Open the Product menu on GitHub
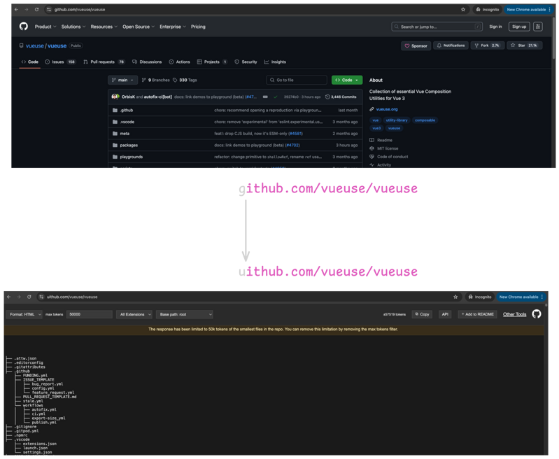Viewport: 559px width, 459px height. pos(45,27)
